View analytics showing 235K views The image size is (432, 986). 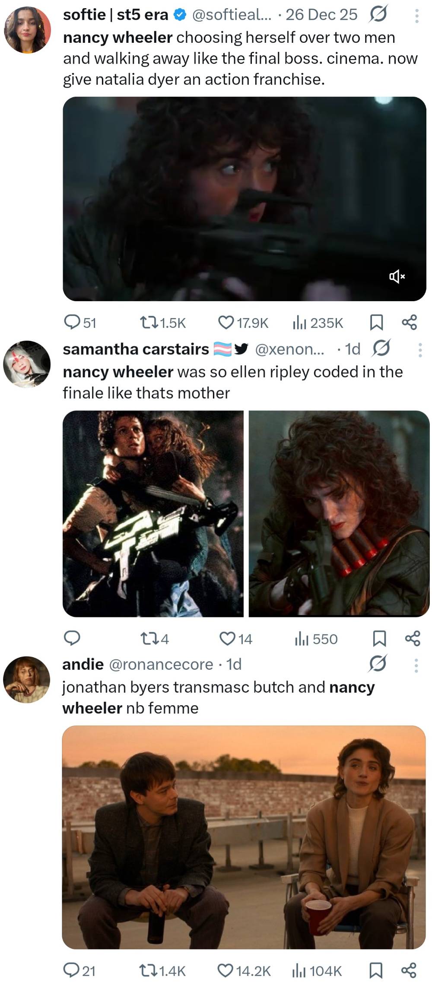318,323
